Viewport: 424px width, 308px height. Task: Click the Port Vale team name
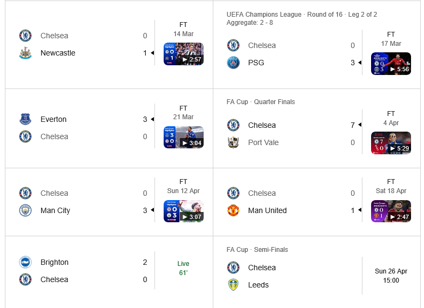[264, 142]
